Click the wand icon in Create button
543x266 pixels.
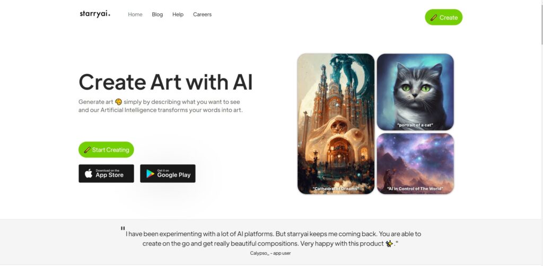434,17
